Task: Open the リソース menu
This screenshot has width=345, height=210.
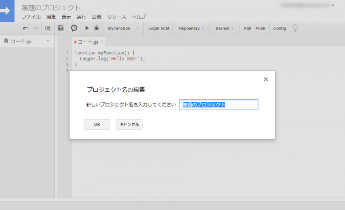Action: 117,17
